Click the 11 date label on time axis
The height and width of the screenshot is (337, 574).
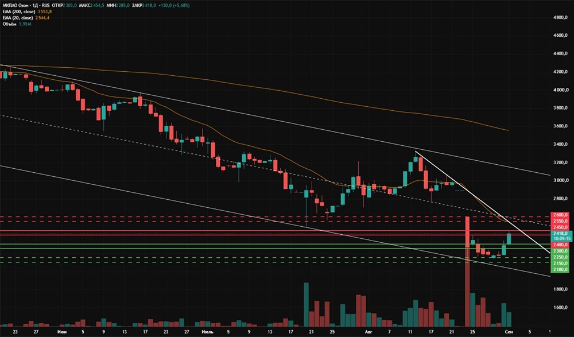coord(410,332)
